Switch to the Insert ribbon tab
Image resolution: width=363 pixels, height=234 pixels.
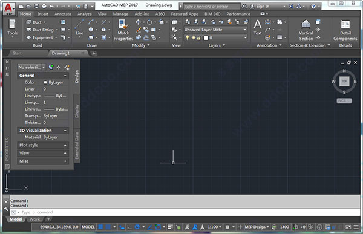click(43, 14)
